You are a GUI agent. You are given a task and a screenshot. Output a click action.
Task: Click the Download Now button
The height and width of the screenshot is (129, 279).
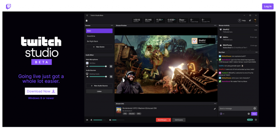point(41,91)
